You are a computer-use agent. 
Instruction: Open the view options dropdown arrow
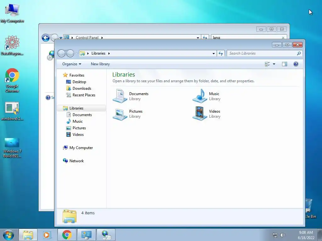coord(274,64)
